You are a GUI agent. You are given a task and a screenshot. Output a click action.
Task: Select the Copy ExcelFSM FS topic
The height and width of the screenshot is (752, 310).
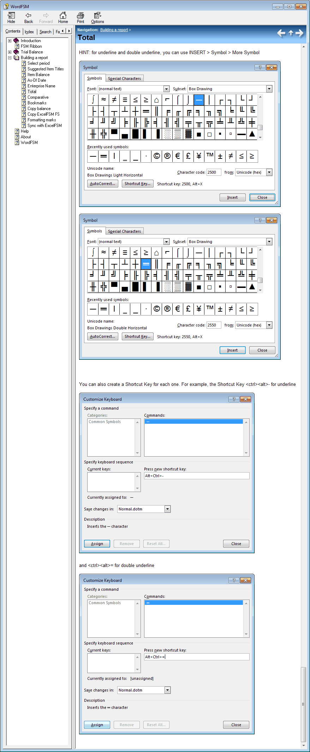pos(43,114)
